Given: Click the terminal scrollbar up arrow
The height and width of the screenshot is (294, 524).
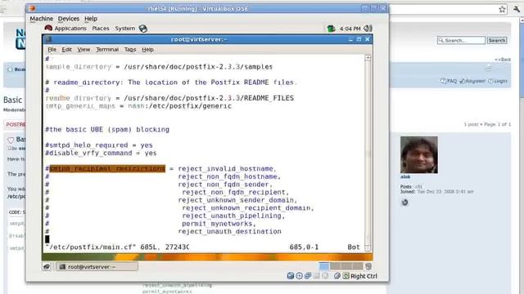Looking at the screenshot, I should pyautogui.click(x=368, y=58).
